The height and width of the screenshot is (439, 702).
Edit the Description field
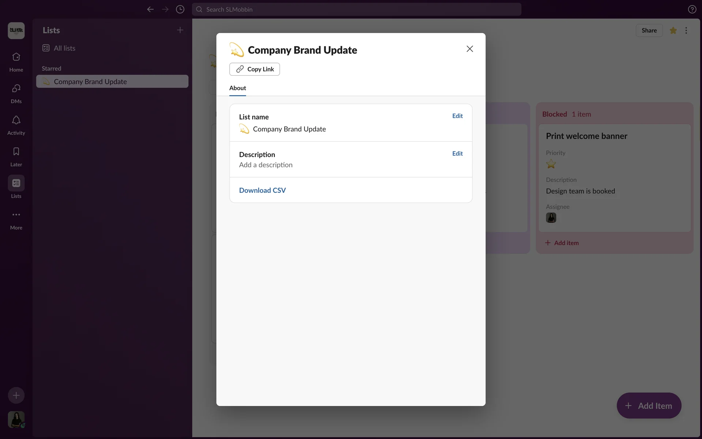point(457,154)
